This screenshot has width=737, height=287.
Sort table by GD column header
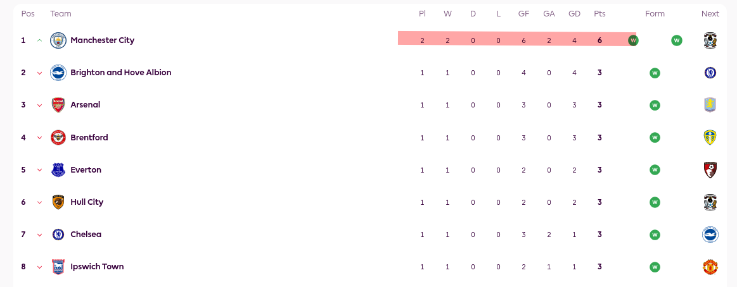(574, 14)
